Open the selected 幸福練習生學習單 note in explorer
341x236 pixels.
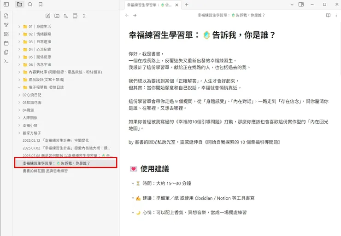66,163
